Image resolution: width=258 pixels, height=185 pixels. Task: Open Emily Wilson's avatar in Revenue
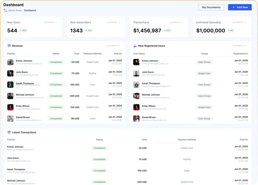click(x=10, y=107)
